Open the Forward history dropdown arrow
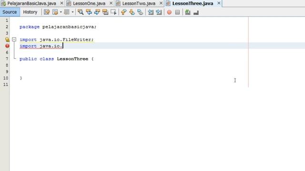The image size is (305, 171). coord(72,12)
